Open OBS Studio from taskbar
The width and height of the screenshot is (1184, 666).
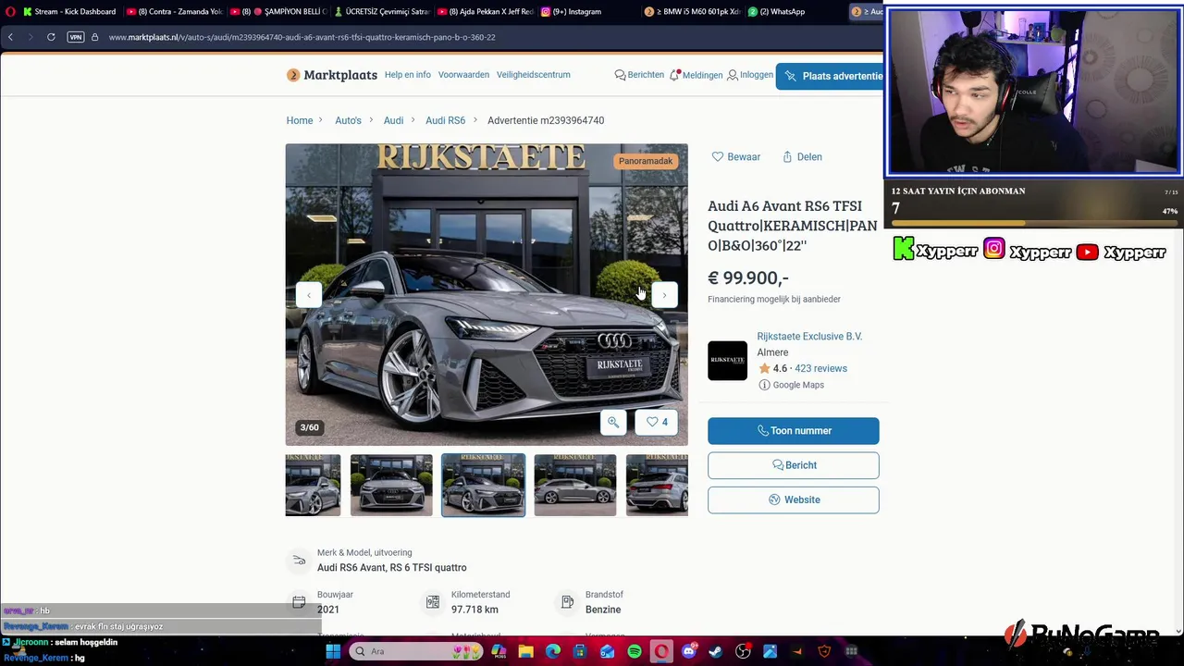point(743,651)
